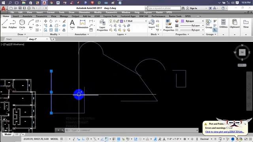Add new drawing tab with plus button
This screenshot has height=142, width=253.
pyautogui.click(x=53, y=39)
